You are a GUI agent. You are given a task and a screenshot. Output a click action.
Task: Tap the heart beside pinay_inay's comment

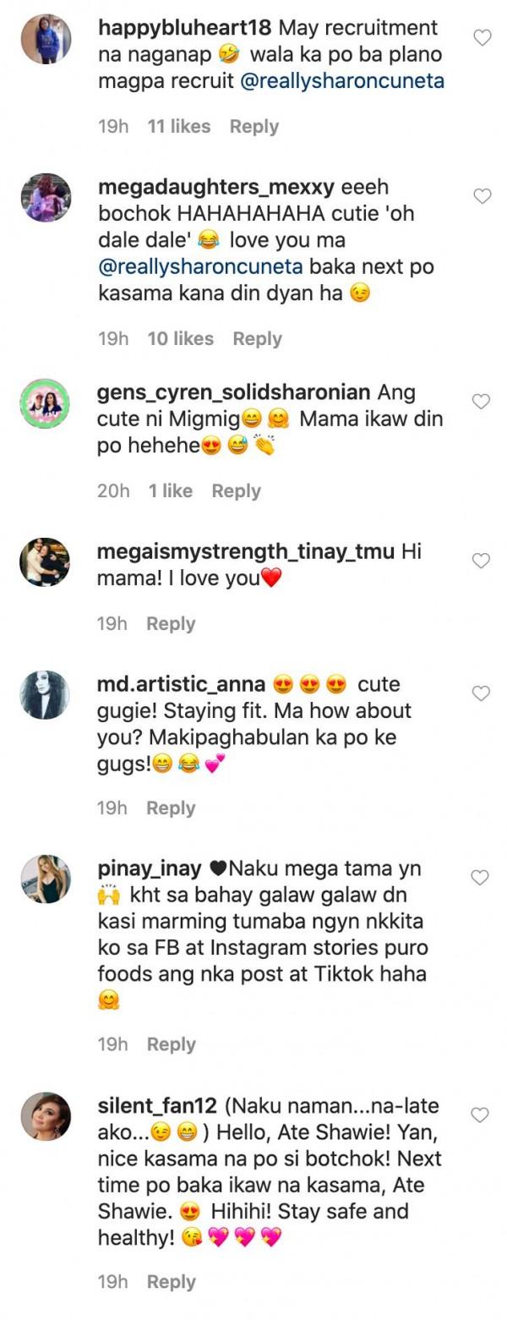click(x=482, y=878)
